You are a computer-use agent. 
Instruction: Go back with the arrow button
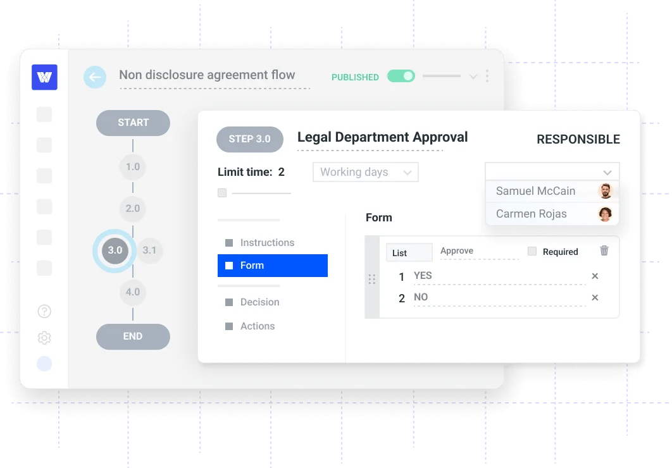(95, 77)
